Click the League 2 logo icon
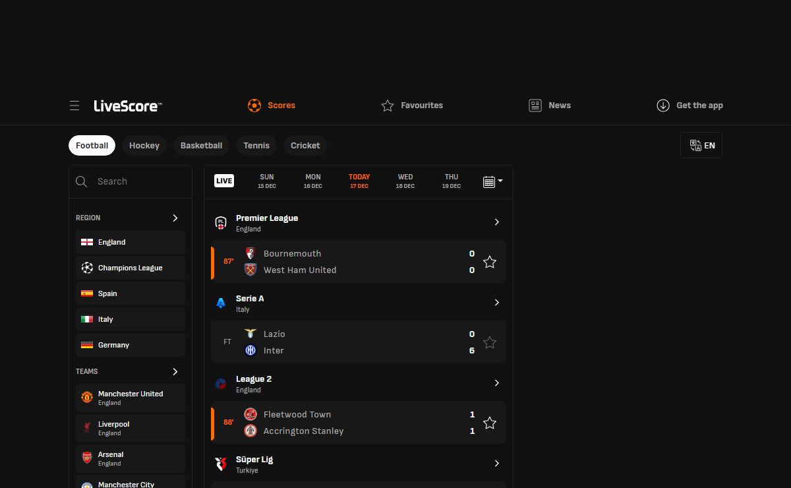This screenshot has width=791, height=488. [x=221, y=384]
